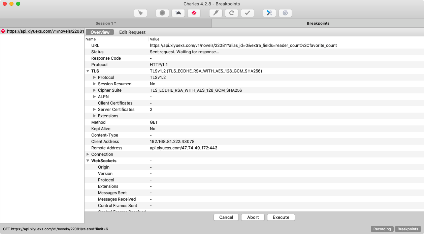The width and height of the screenshot is (424, 234).
Task: Toggle the Record button in toolbar
Action: coord(162,13)
